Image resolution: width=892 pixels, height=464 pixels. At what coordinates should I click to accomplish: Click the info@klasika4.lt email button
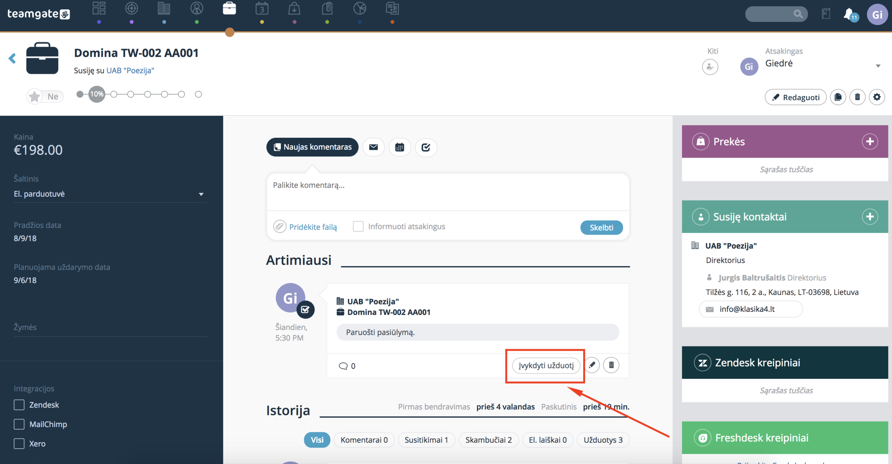[x=751, y=309]
